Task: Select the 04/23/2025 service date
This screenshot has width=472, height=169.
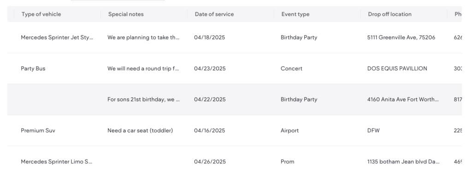Action: pos(210,68)
